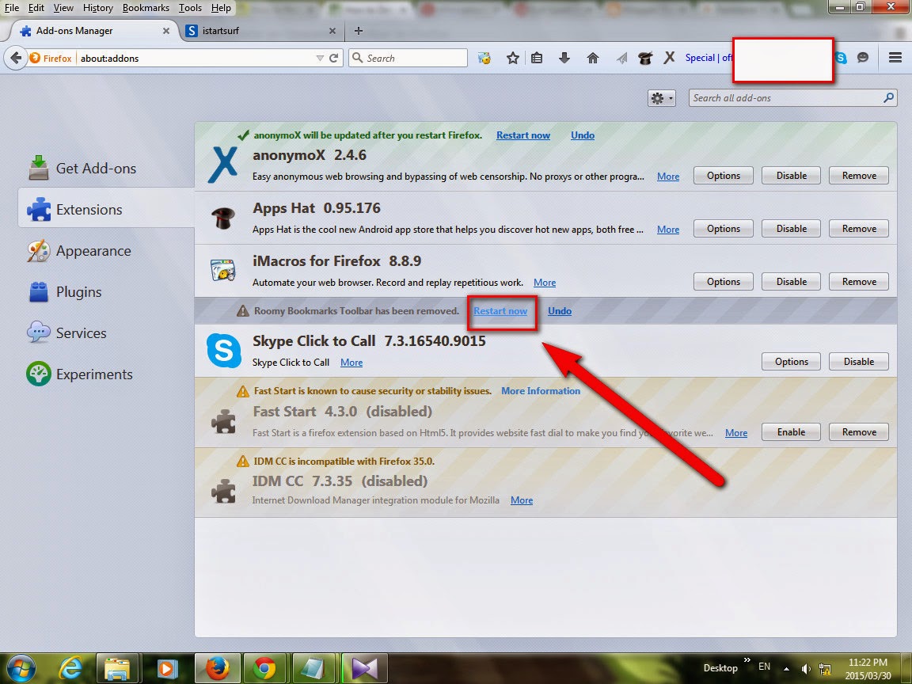This screenshot has height=684, width=912.
Task: Click the browser Search box
Action: (x=408, y=58)
